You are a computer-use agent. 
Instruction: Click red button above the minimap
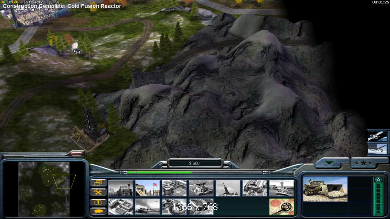(x=76, y=154)
